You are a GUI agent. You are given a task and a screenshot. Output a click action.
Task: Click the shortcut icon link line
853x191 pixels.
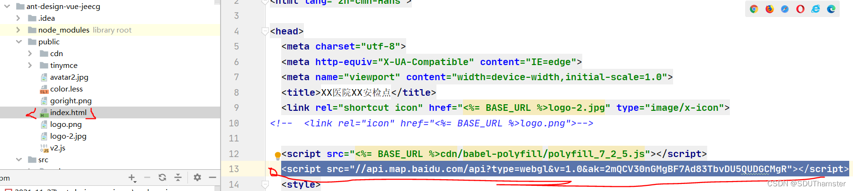505,108
